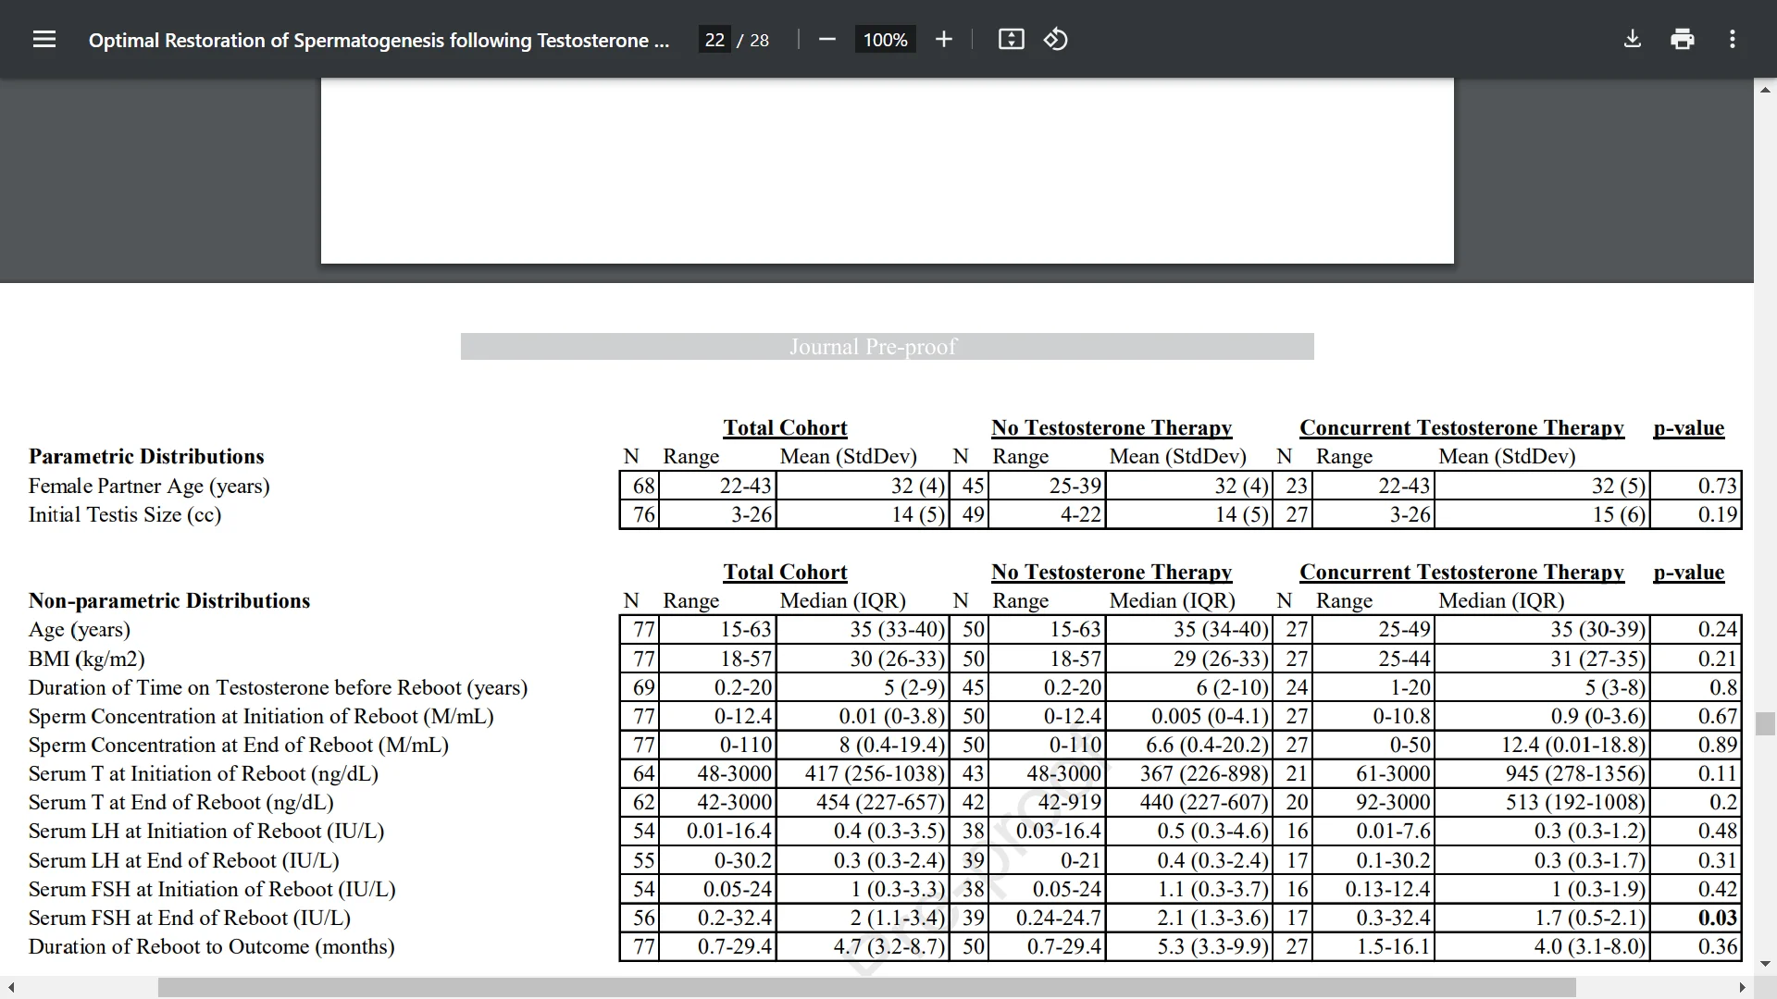Click the zoom out minus icon
The height and width of the screenshot is (999, 1777).
point(827,39)
